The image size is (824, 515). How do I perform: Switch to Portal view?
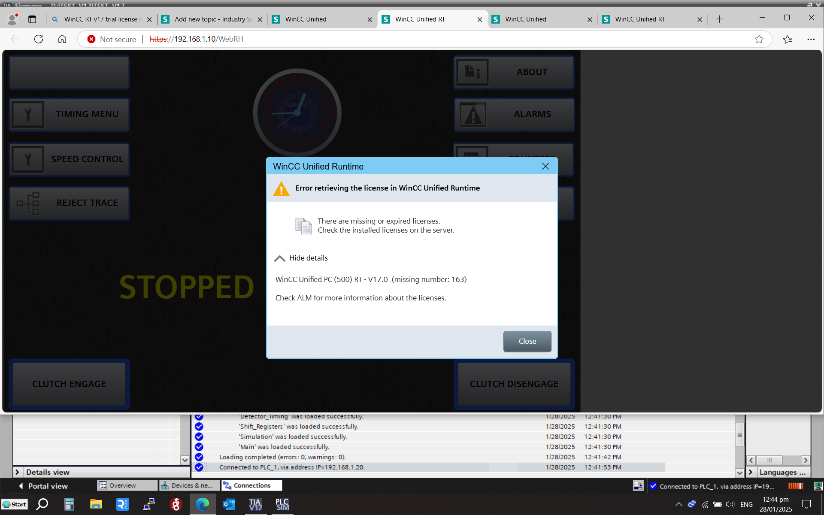(43, 486)
